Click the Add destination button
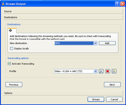The width and height of the screenshot is (126, 105). [x=107, y=43]
